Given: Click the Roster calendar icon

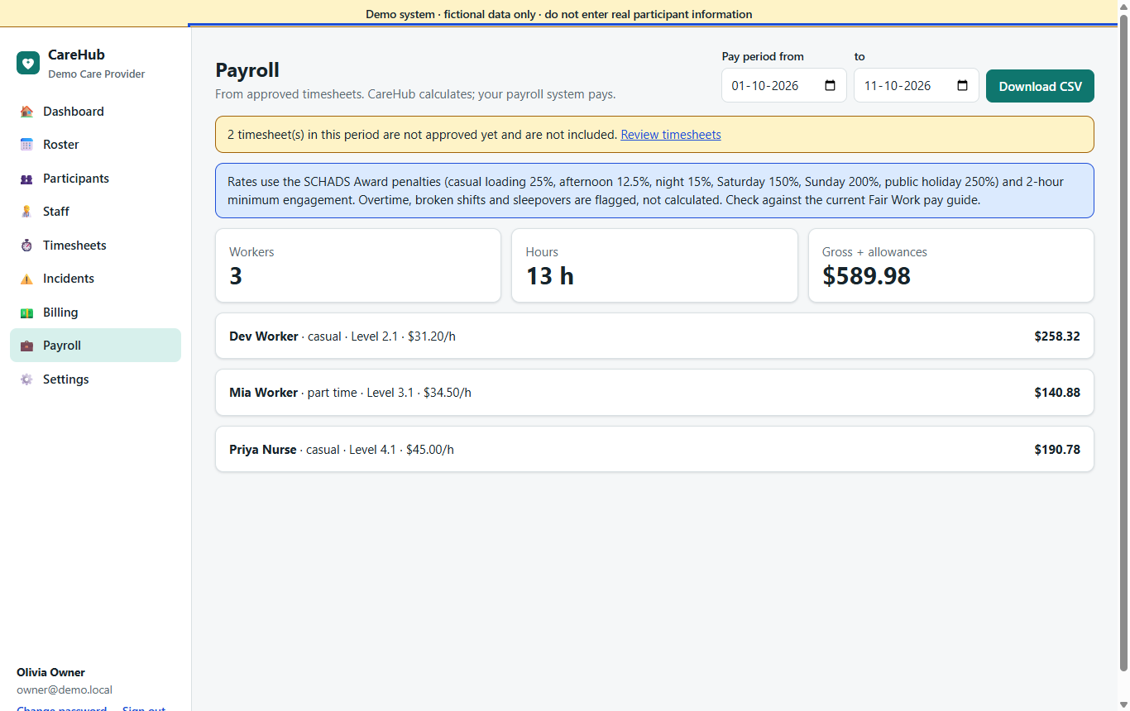Looking at the screenshot, I should coord(26,145).
